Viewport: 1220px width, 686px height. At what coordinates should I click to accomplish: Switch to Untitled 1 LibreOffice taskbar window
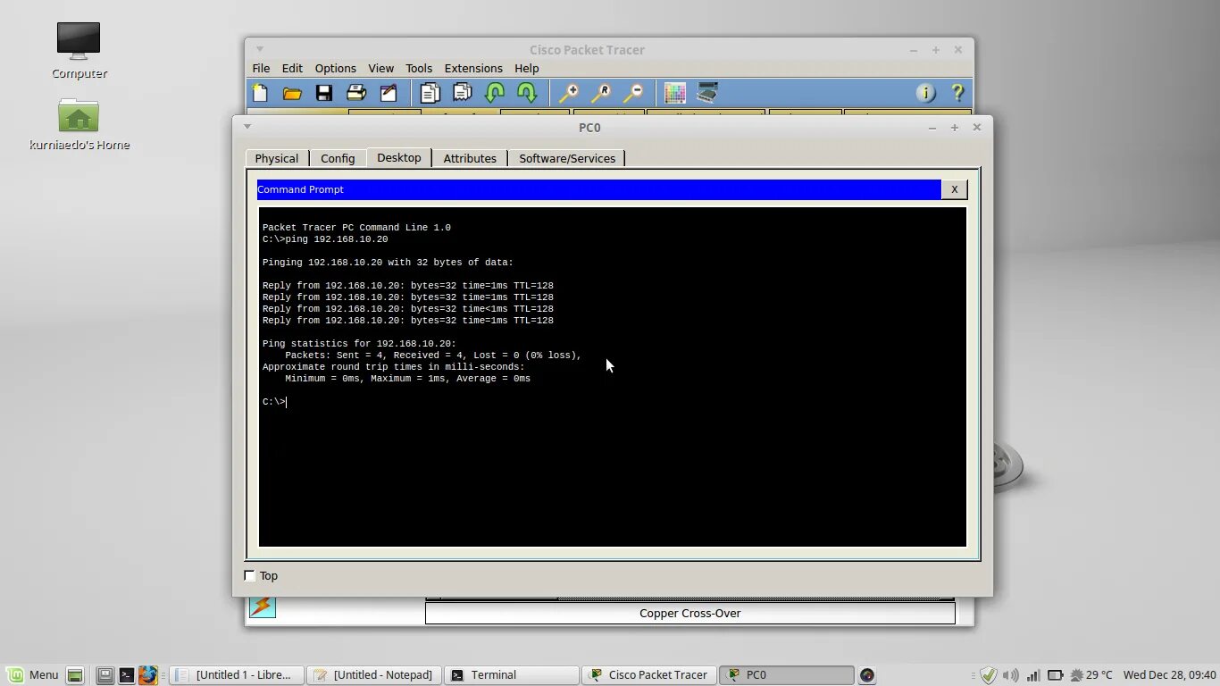(x=237, y=675)
